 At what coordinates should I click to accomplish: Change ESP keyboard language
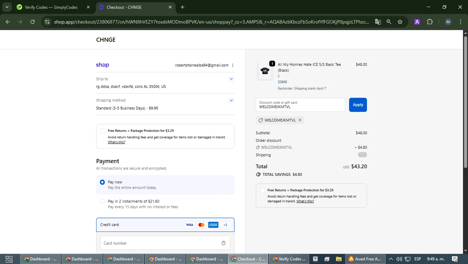pos(417,259)
